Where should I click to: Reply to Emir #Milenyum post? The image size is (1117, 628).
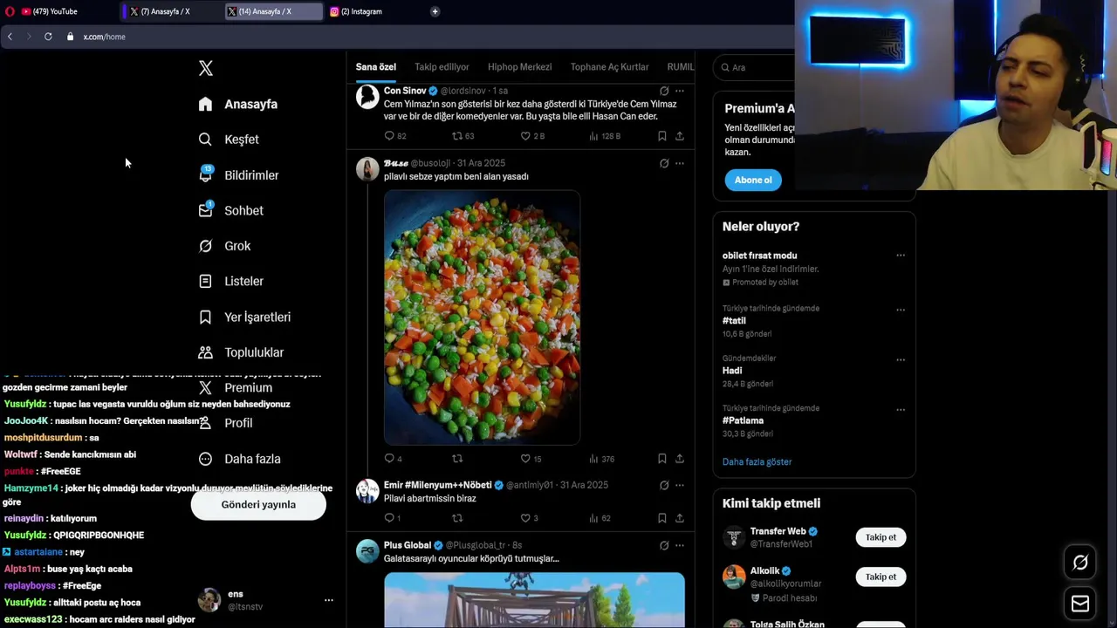point(389,518)
